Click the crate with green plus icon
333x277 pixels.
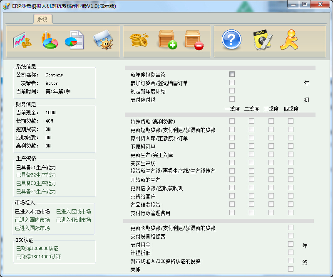point(167,40)
